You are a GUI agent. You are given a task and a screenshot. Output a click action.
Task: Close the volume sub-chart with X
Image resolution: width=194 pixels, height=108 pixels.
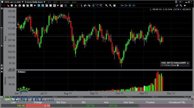pyautogui.click(x=2, y=72)
